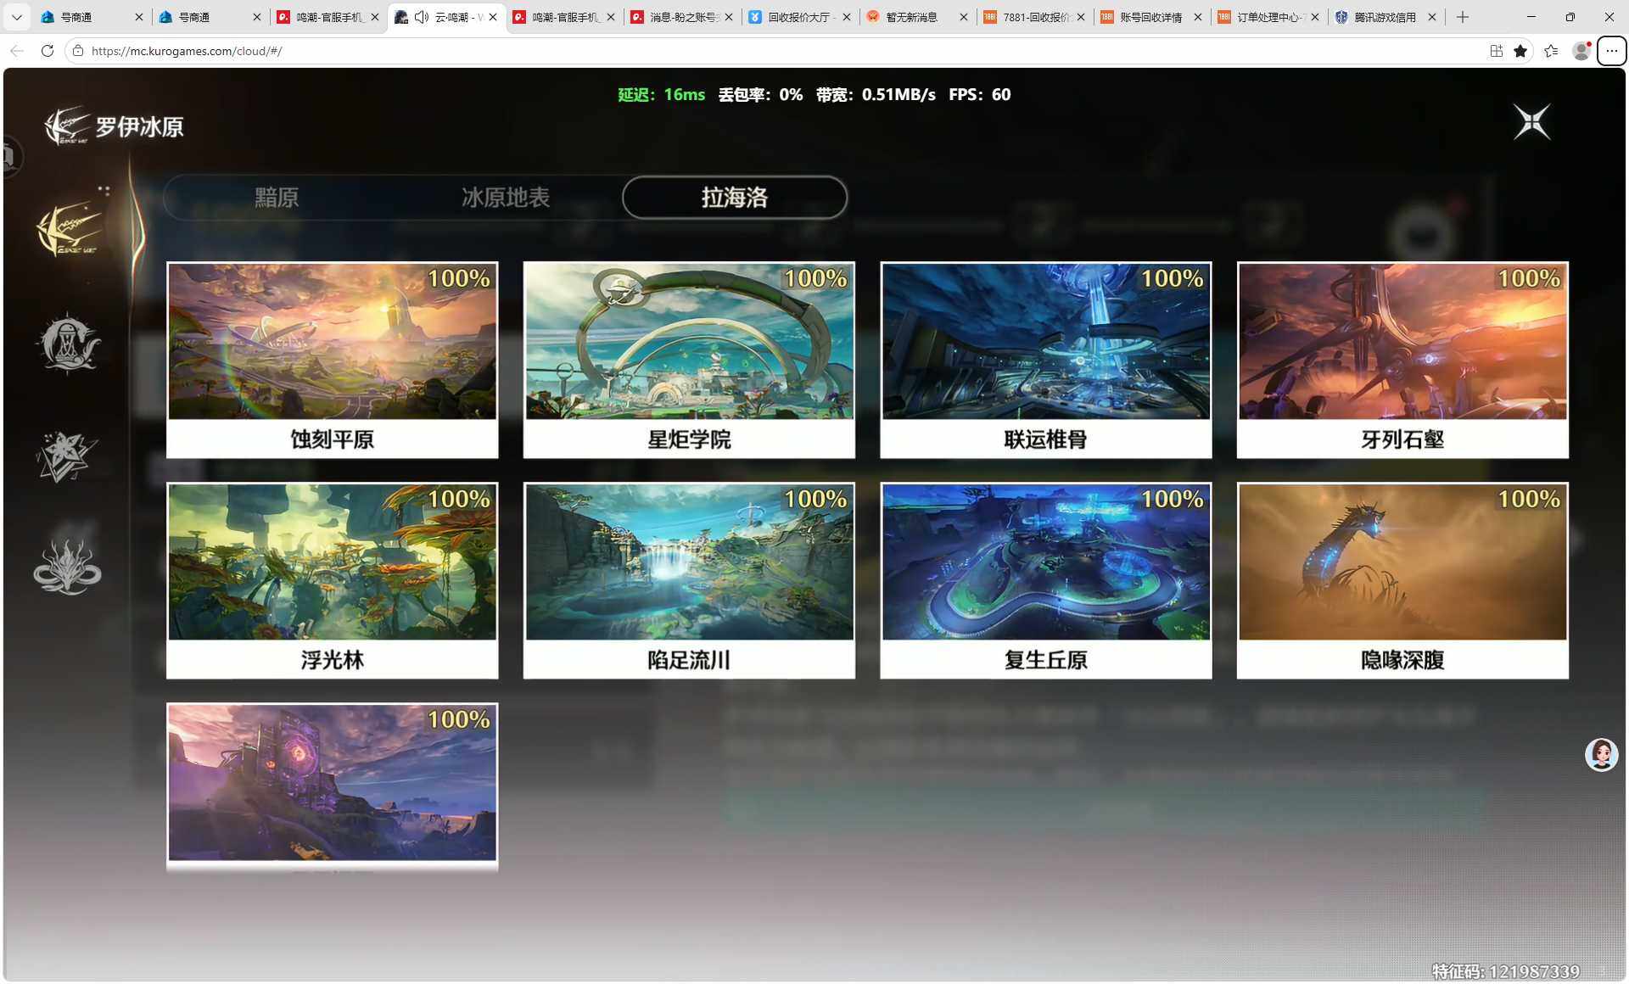Select the first region emblem in left sidebar
Viewport: 1629px width, 984px height.
point(70,229)
